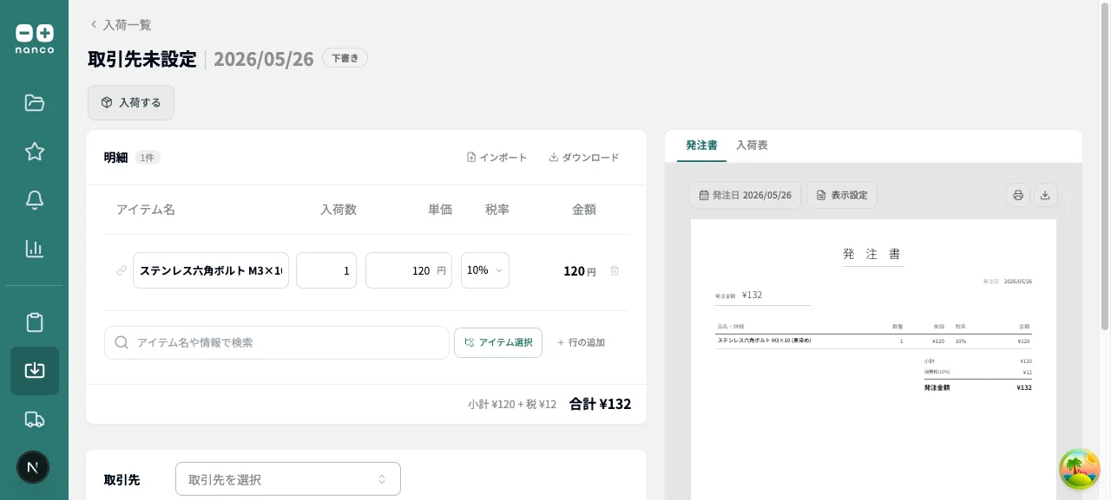The image size is (1111, 500).
Task: Click the download icon in preview toolbar
Action: point(1045,195)
